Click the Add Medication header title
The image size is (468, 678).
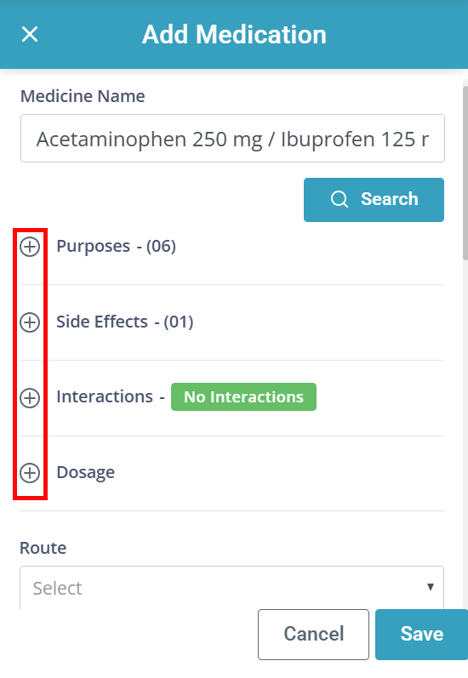(234, 34)
